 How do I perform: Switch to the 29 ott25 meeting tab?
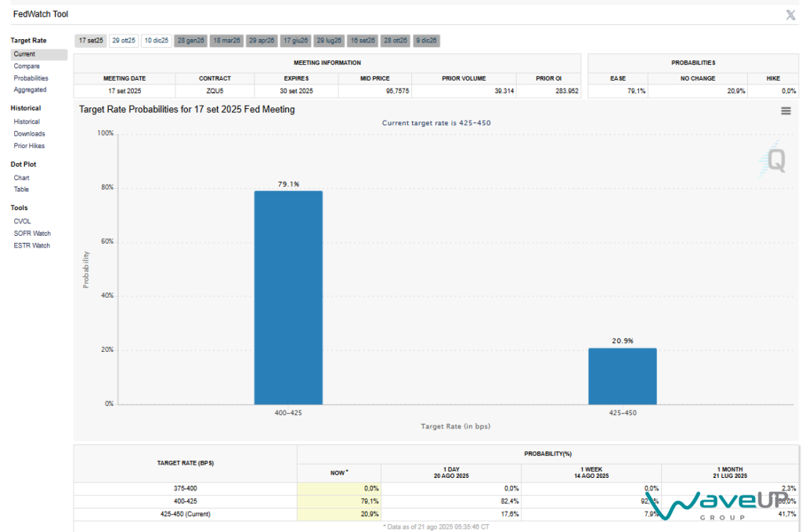coord(124,40)
